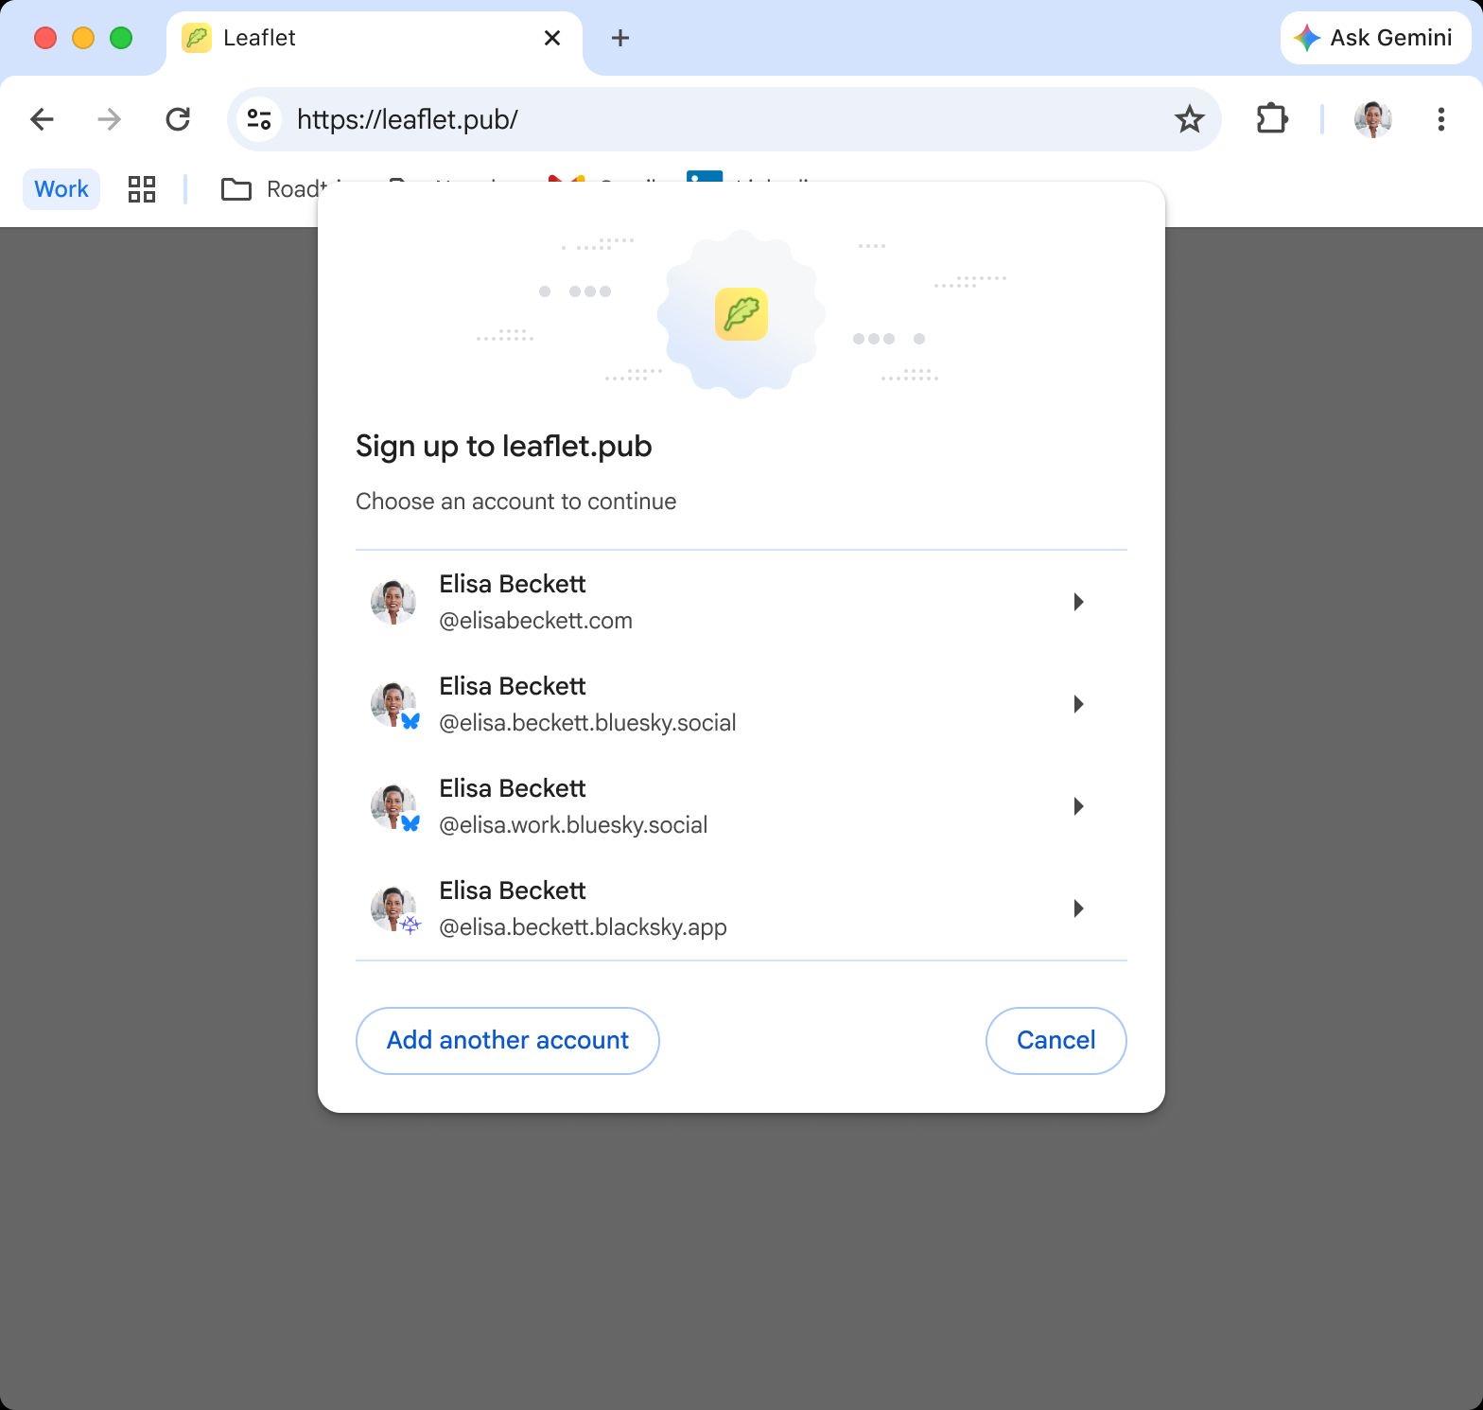The height and width of the screenshot is (1410, 1483).
Task: Open site information icon in address bar
Action: tap(258, 119)
